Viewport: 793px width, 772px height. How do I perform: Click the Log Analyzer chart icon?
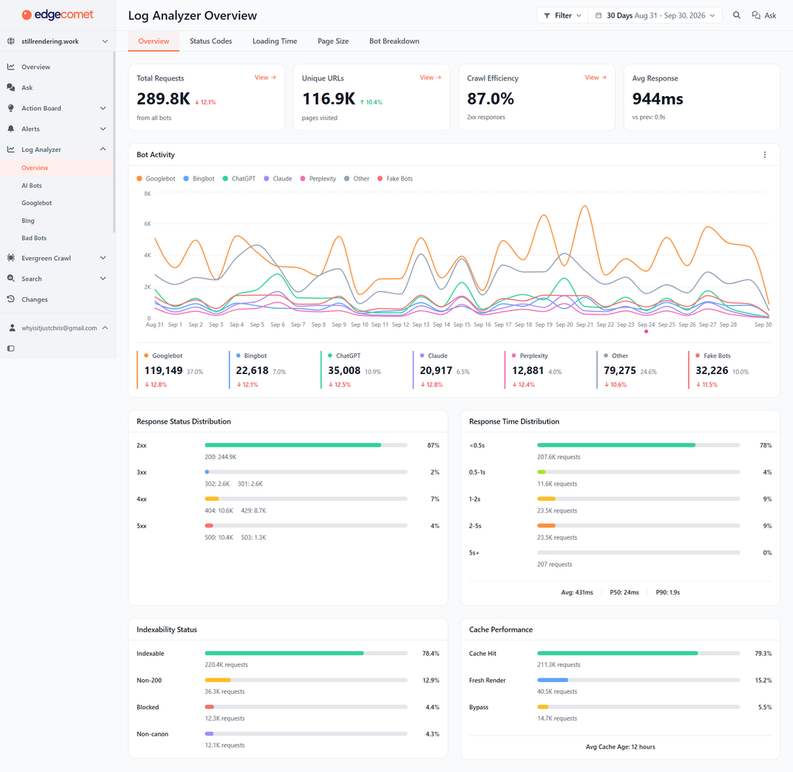coord(11,149)
